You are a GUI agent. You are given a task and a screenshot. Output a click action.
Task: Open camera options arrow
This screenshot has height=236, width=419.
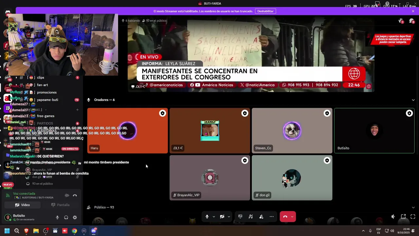229,217
